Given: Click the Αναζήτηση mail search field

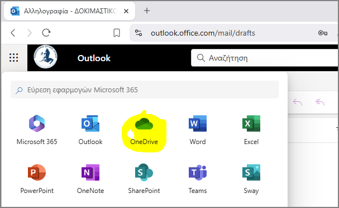Looking at the screenshot, I should (265, 58).
